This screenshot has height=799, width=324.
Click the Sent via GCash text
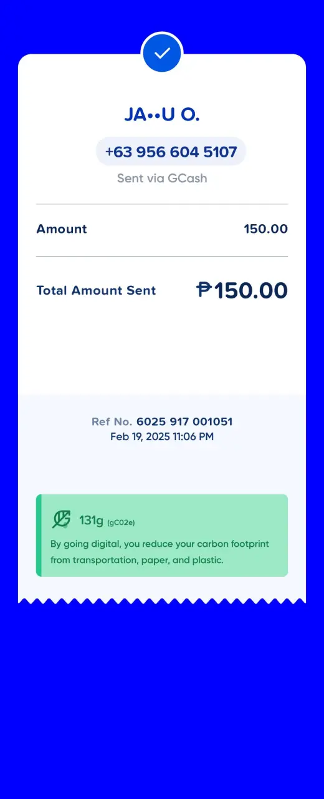pyautogui.click(x=162, y=179)
